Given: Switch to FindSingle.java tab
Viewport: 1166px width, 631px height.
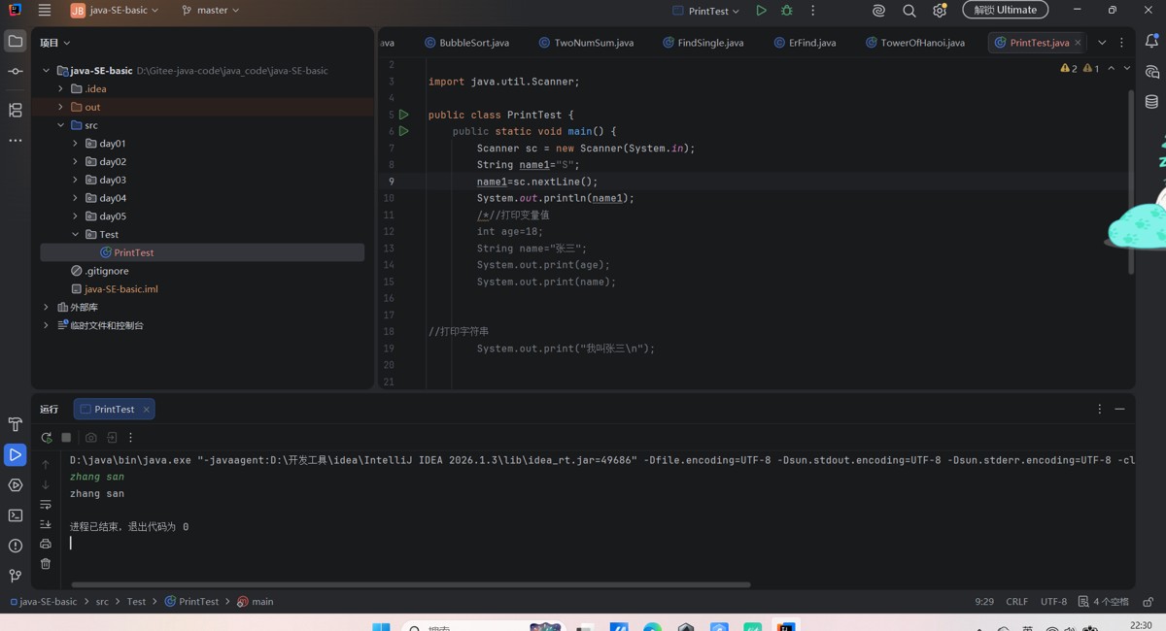Looking at the screenshot, I should tap(703, 43).
